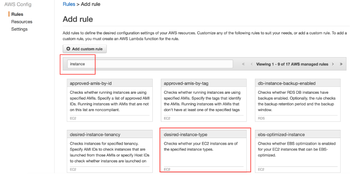Click the EC2 label on desired-instance-tenancy card
This screenshot has width=359, height=179.
[x=73, y=170]
